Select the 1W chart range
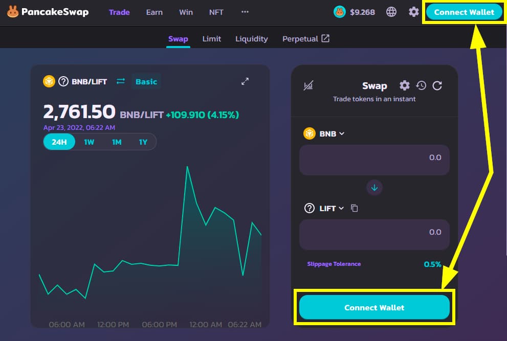Screen dimensions: 507x341 point(89,142)
